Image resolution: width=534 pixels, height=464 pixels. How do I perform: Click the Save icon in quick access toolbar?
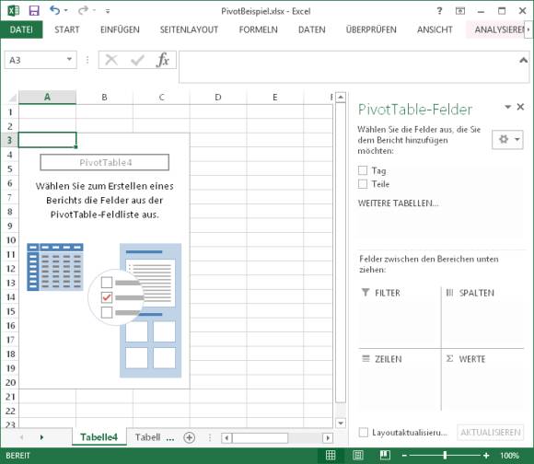pyautogui.click(x=34, y=11)
